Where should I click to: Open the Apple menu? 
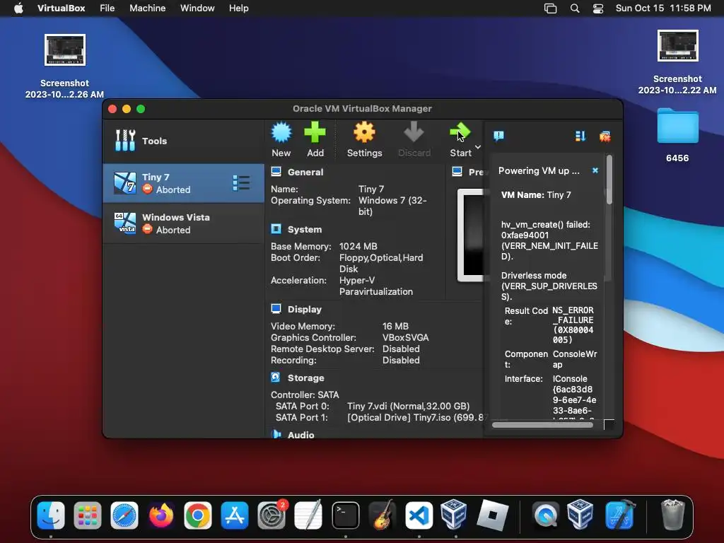[x=18, y=8]
